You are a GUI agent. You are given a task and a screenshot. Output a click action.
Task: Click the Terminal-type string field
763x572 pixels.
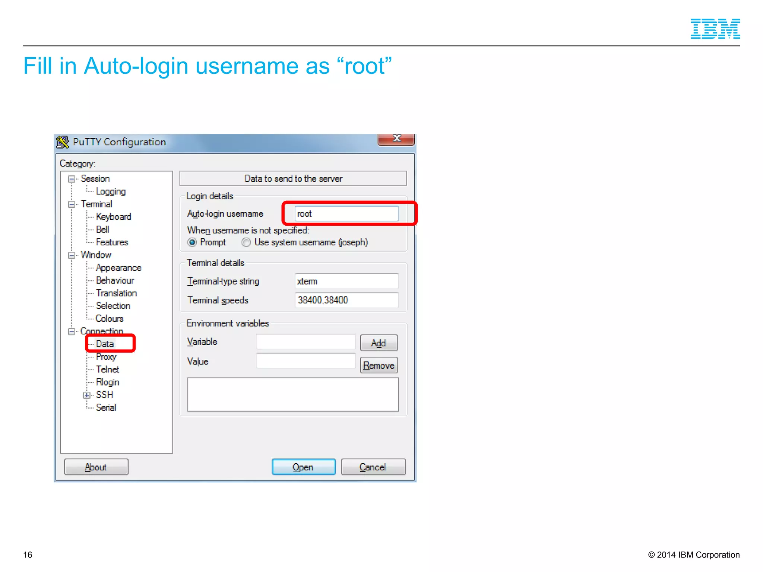tap(346, 281)
